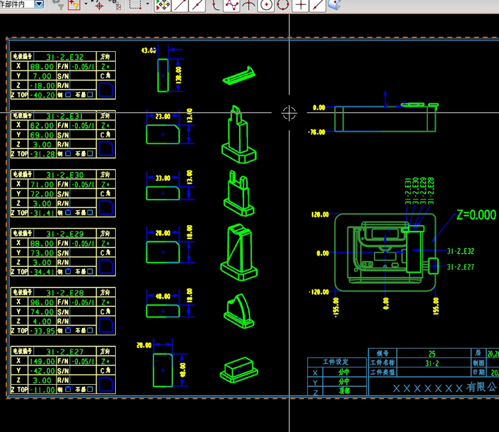Open the selection scope dropdown at top-left

click(x=39, y=4)
